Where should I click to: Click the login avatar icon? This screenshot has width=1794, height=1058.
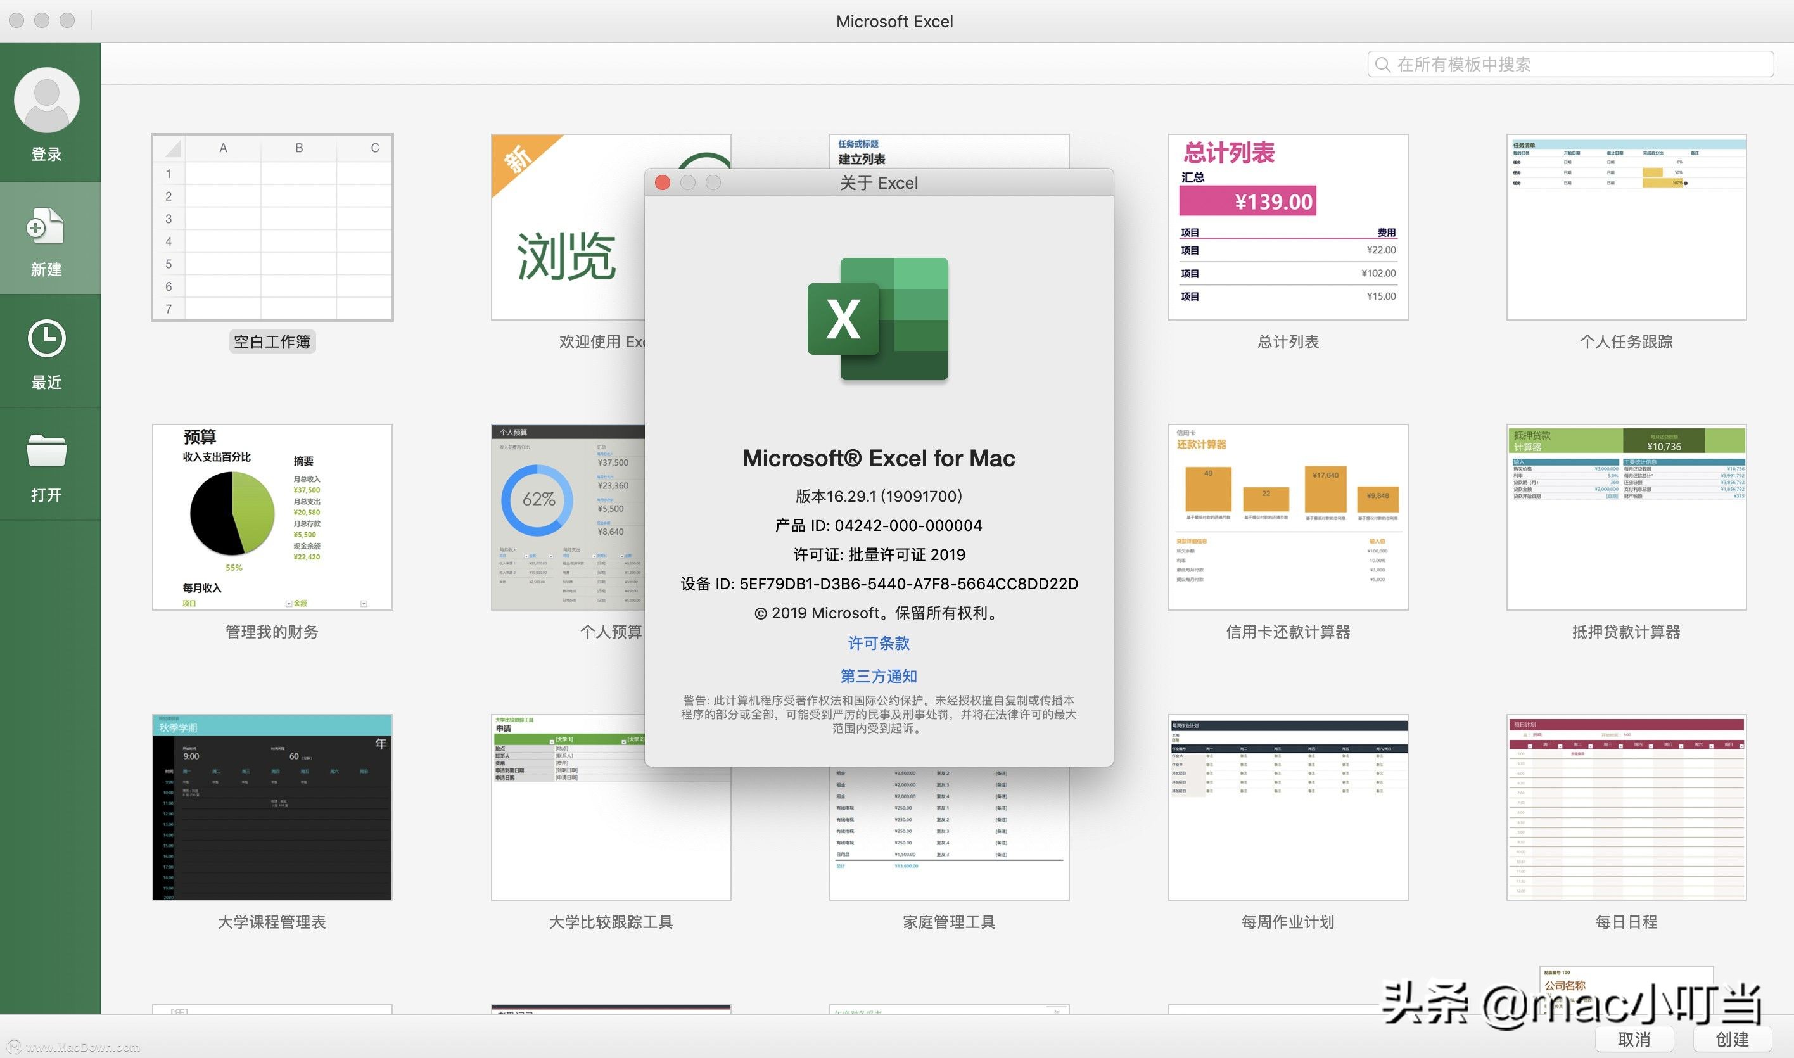point(46,100)
